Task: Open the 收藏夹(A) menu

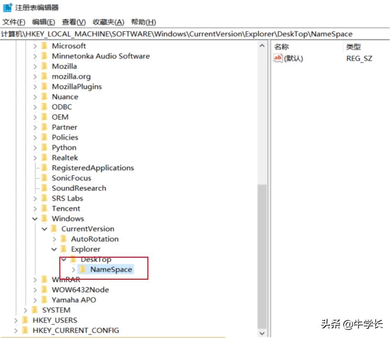Action: point(108,22)
